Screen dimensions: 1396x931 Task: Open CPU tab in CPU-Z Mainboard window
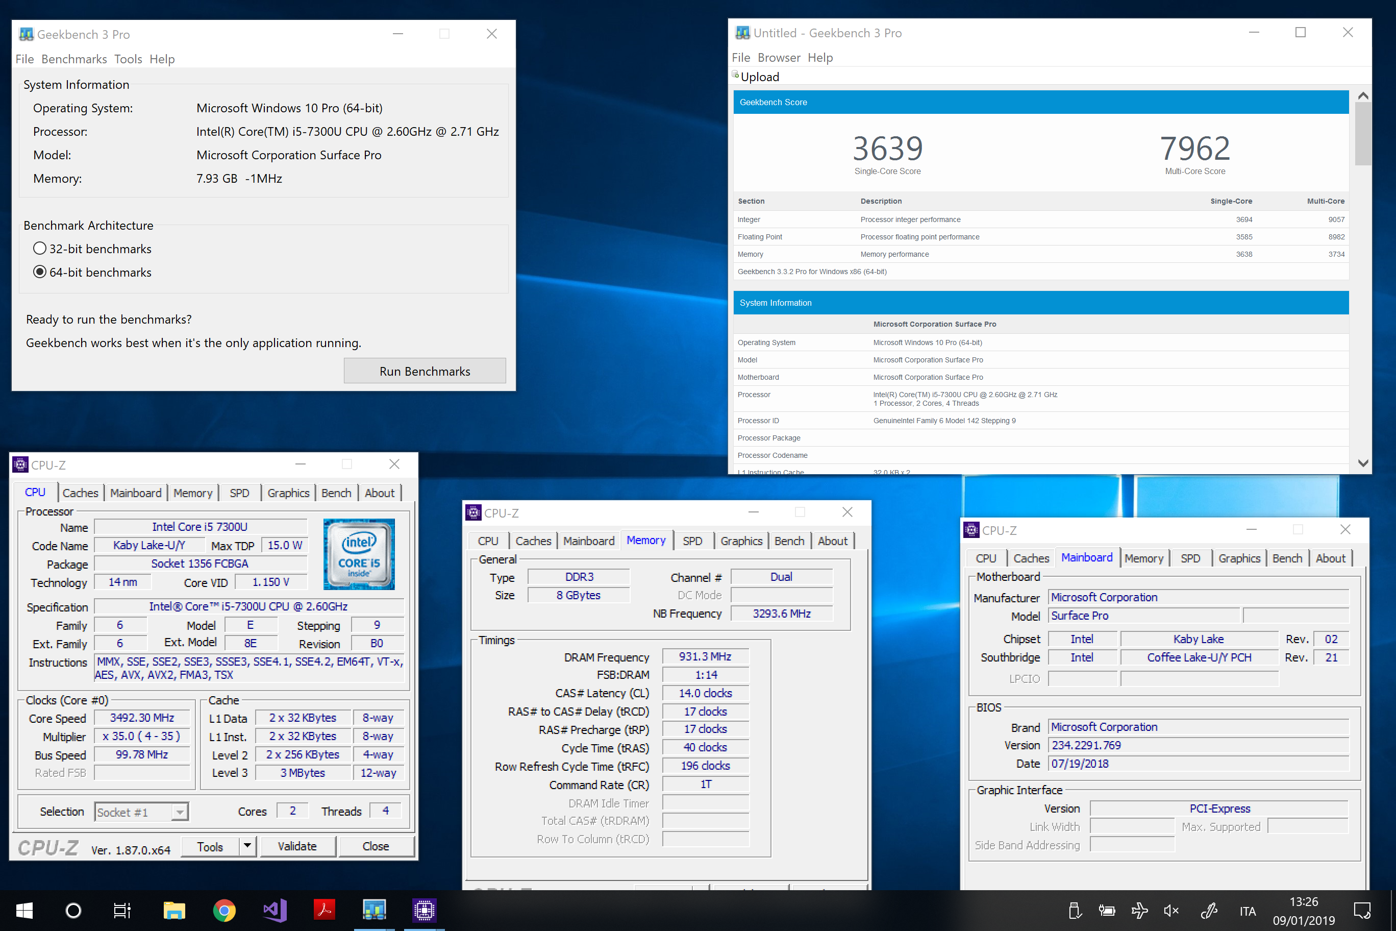click(985, 558)
